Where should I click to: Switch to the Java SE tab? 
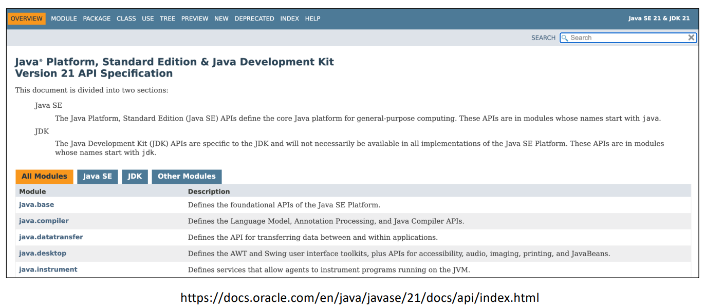pos(98,177)
